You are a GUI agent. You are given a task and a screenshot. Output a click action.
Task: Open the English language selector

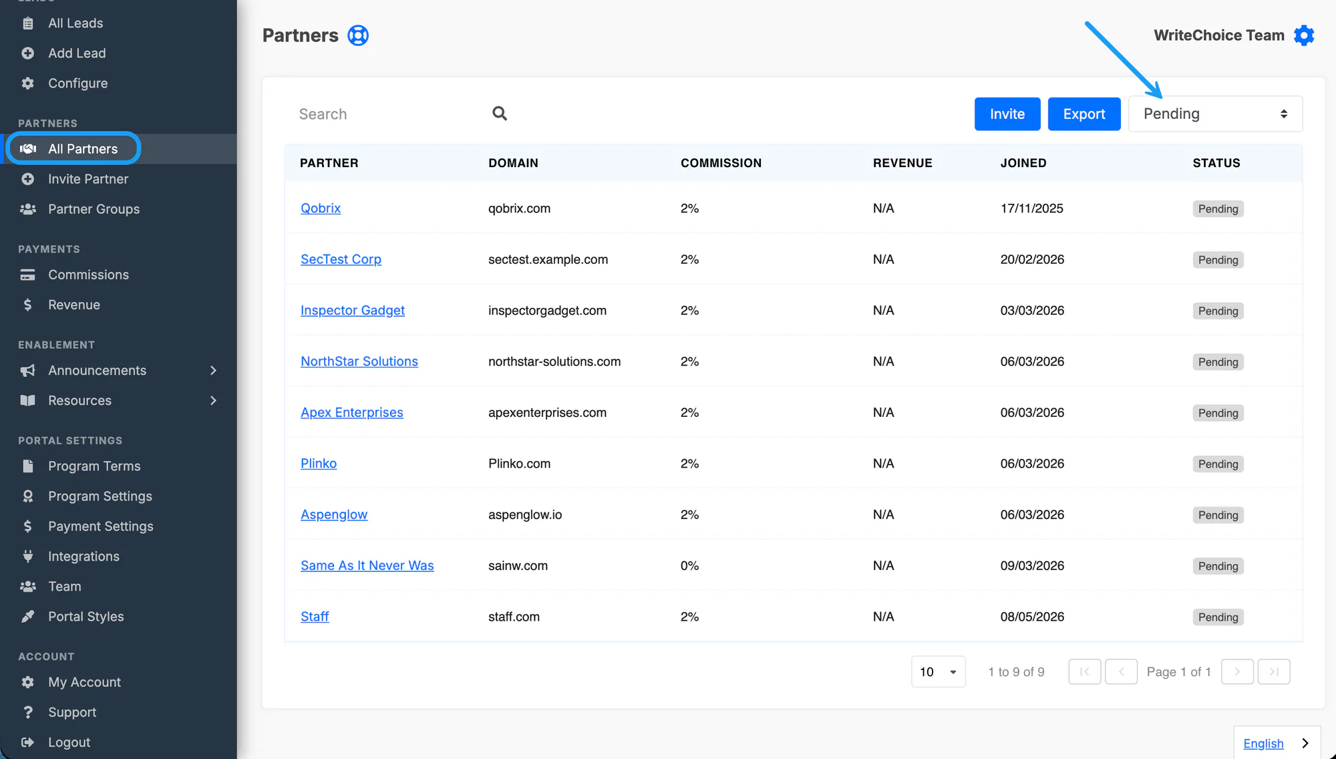1277,743
